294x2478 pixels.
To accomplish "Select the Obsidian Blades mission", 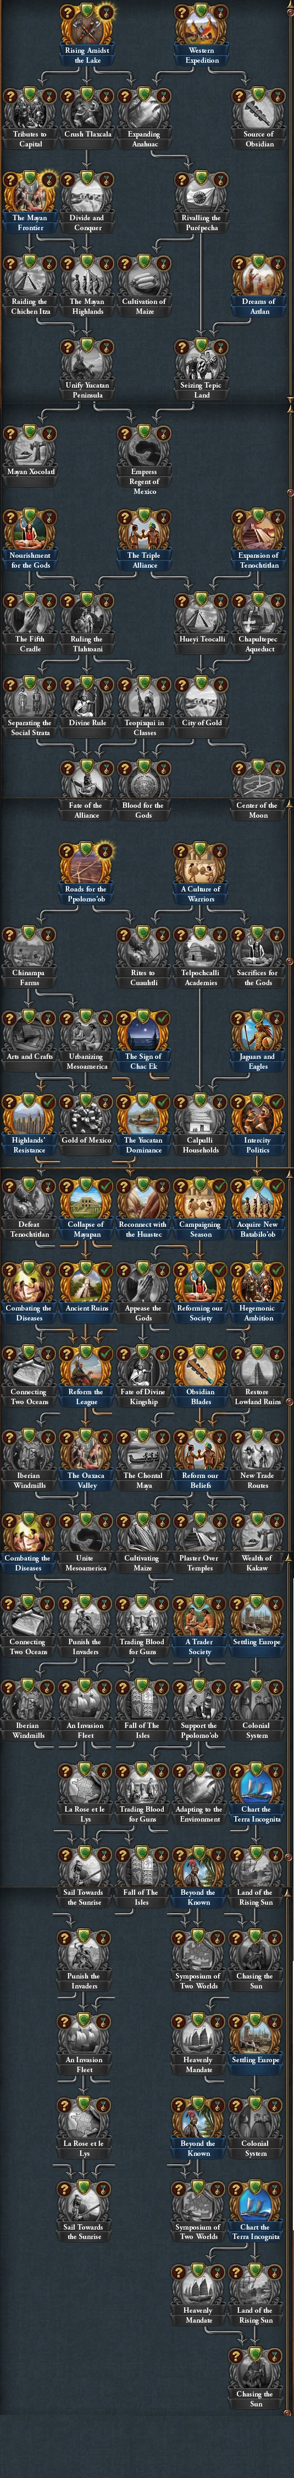I will click(x=201, y=1376).
